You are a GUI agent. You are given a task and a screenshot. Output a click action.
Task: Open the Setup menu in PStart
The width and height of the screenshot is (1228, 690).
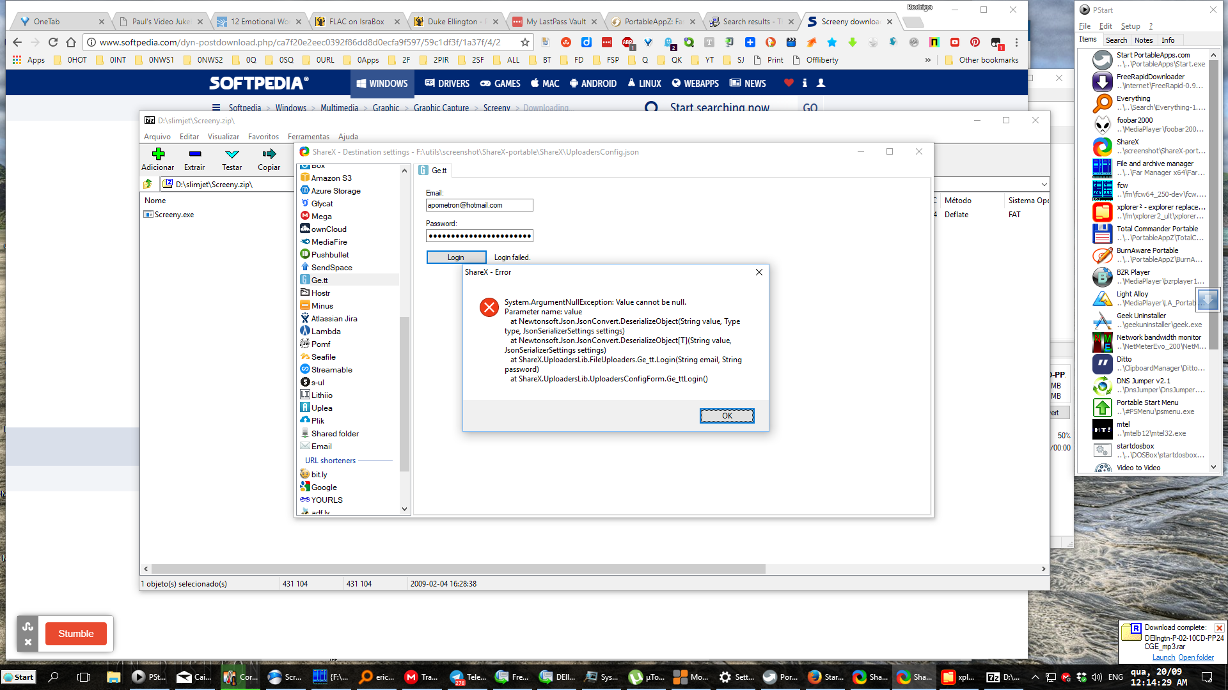[1130, 26]
